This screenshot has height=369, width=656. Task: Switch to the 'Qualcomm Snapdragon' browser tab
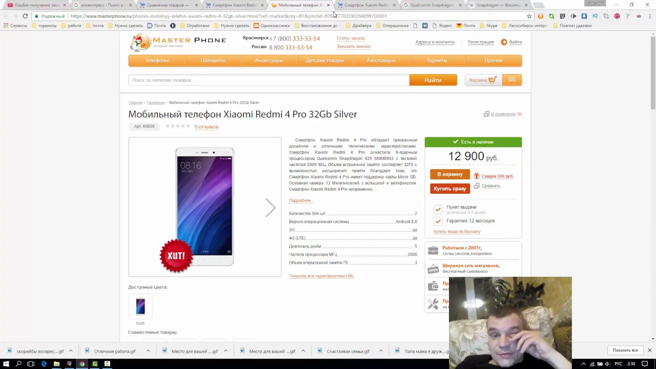click(432, 5)
